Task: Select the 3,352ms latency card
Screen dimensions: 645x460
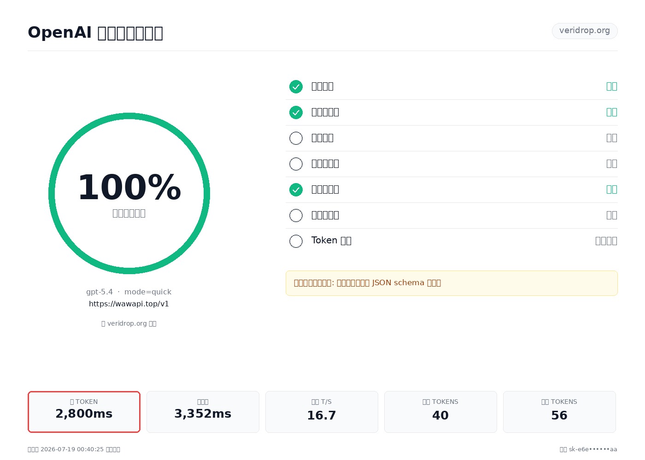Action: click(x=203, y=412)
